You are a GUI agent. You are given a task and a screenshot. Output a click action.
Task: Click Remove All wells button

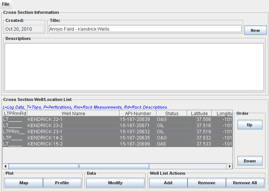tap(245, 183)
